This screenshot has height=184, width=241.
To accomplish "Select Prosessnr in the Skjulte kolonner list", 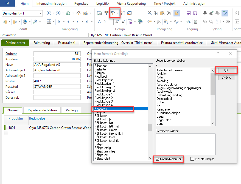I will tap(121, 109).
